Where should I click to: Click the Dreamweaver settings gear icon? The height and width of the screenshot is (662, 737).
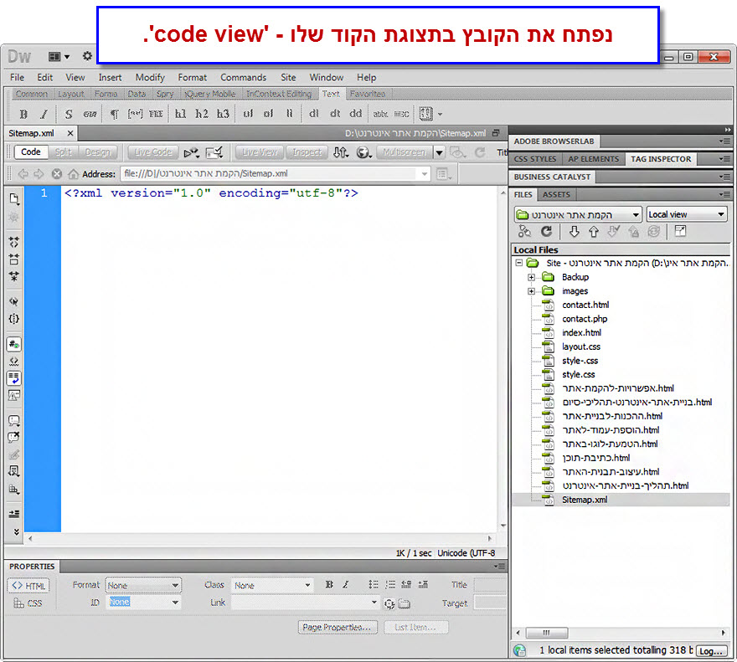(87, 56)
